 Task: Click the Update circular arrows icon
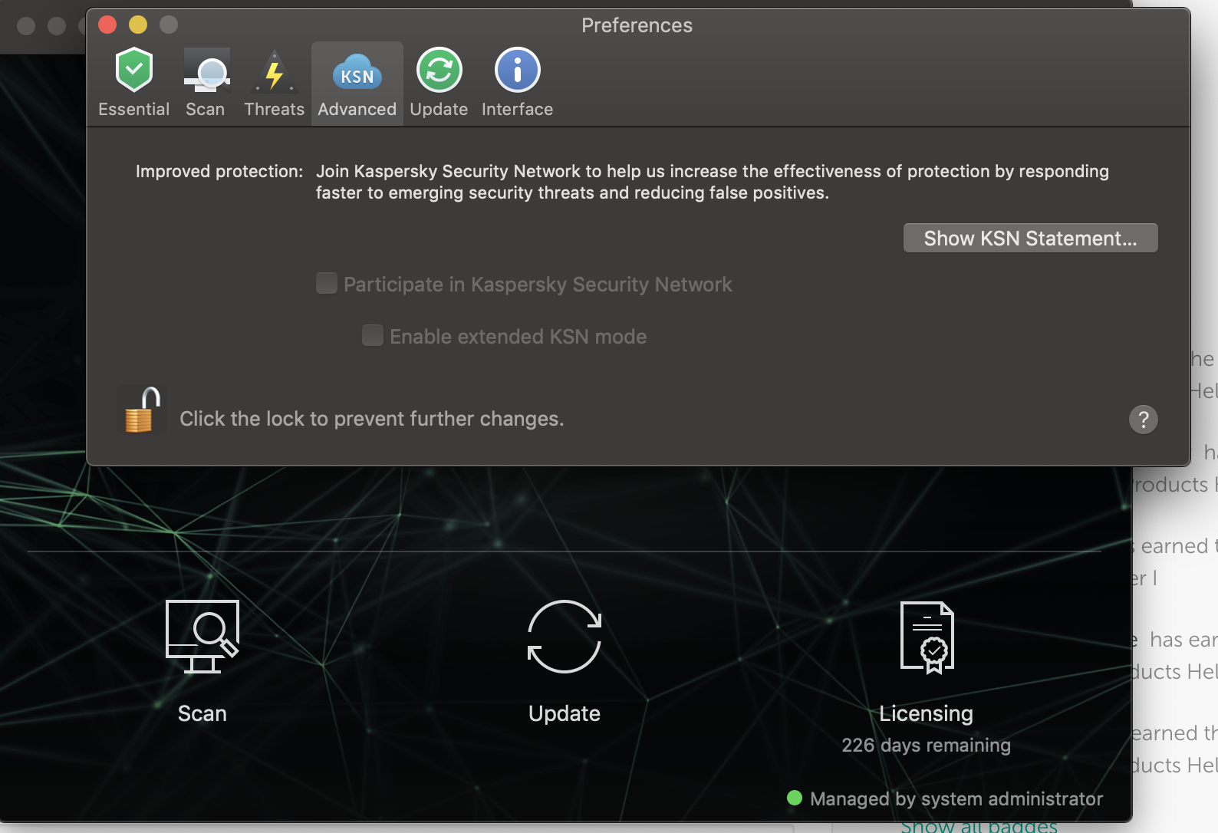click(x=565, y=637)
